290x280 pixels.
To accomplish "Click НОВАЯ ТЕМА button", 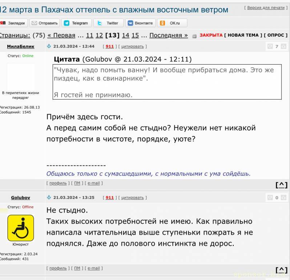I will (x=243, y=35).
